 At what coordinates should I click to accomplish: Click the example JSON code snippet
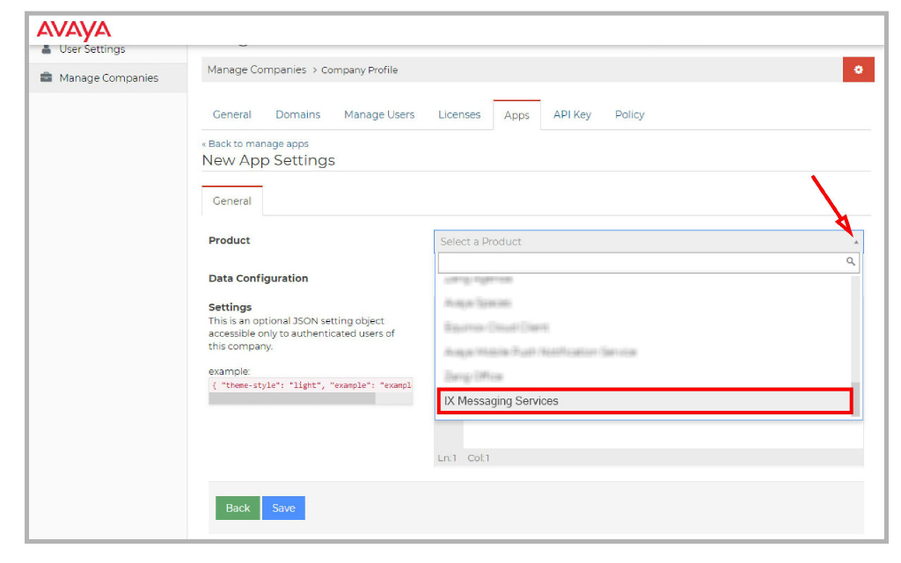311,385
